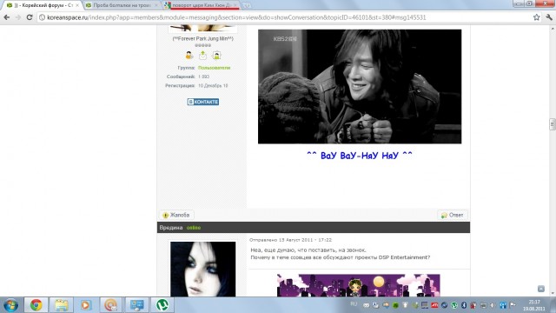
Task: Click Вредина's dark-haired avatar picture
Action: 202,269
